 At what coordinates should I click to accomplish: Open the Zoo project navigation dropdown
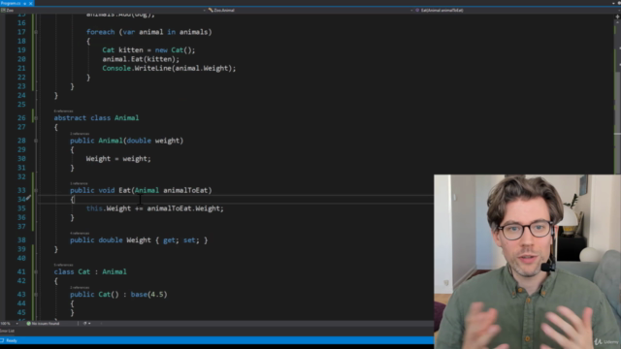103,11
